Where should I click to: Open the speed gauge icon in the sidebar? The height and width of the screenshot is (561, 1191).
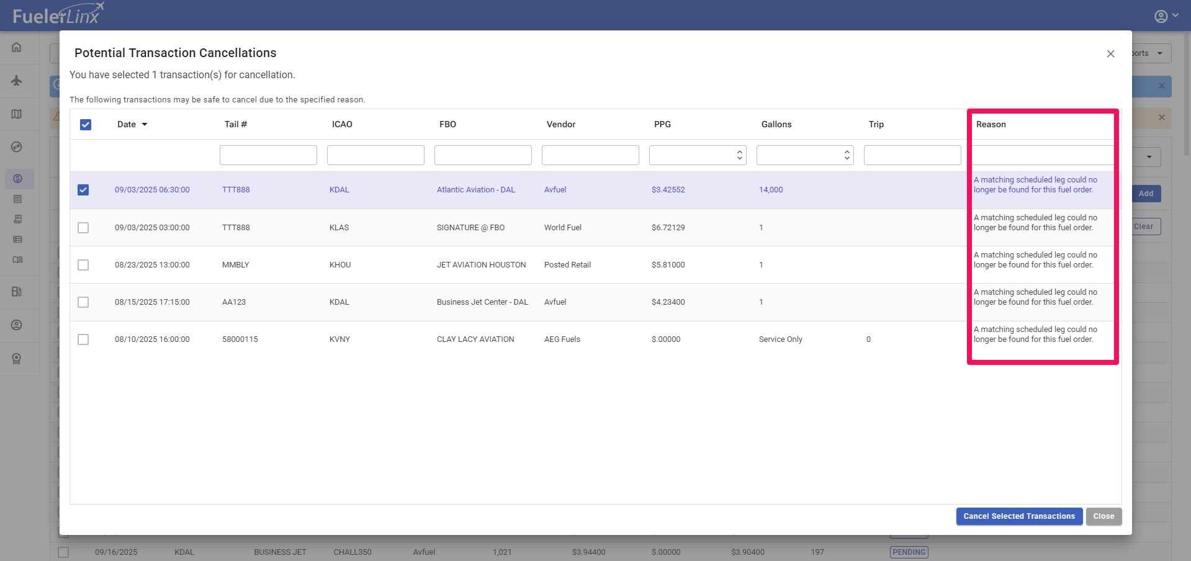pyautogui.click(x=17, y=147)
